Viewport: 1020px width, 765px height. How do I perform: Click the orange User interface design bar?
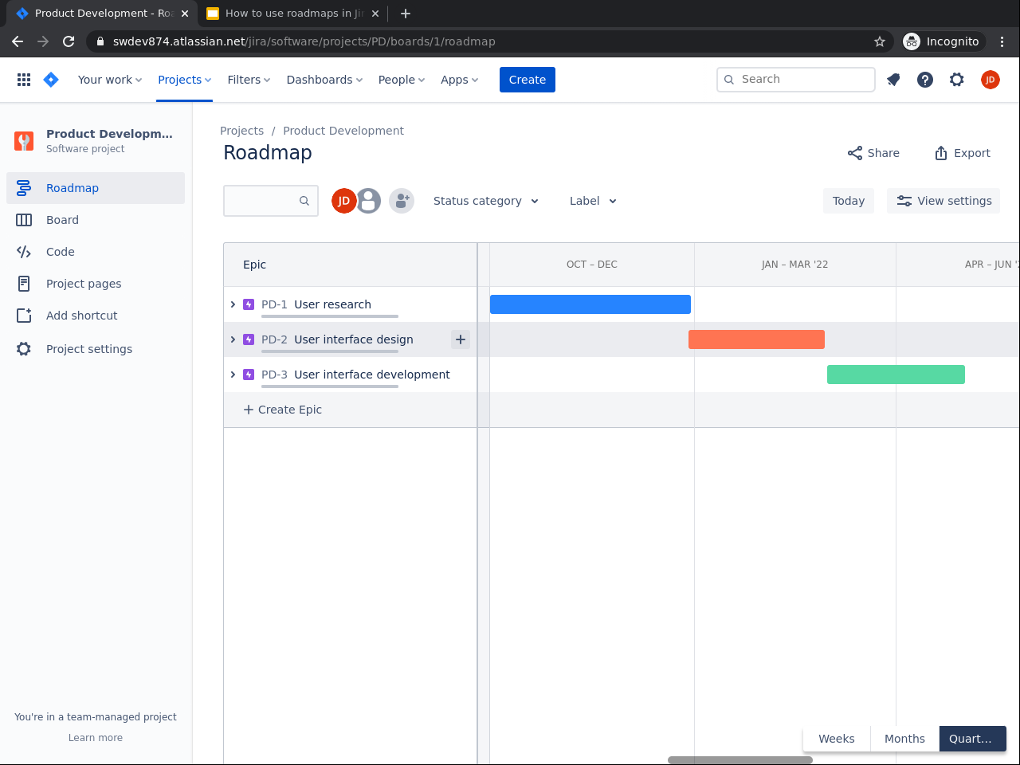pos(756,339)
